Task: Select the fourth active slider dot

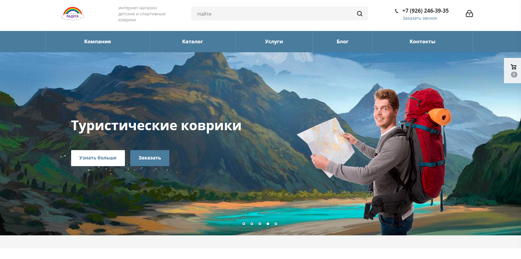Action: tap(268, 224)
